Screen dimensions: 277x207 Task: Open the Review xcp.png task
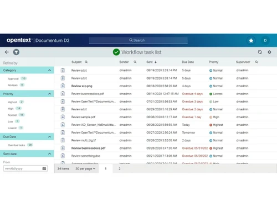[82, 86]
